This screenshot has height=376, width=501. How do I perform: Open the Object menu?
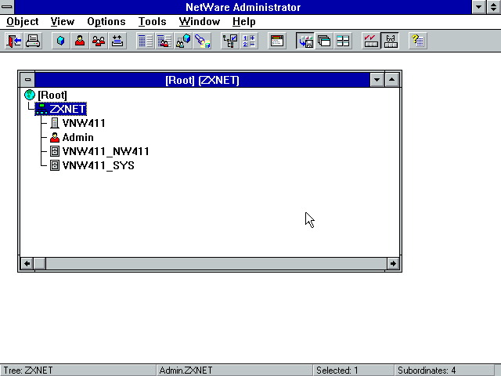23,22
